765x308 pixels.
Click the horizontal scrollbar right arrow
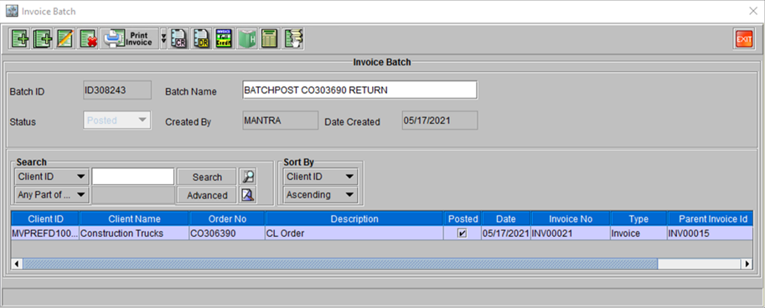pos(747,264)
